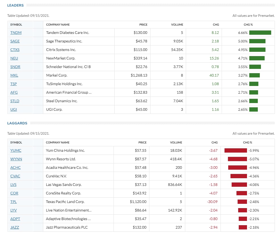Click the TuSimple Holdings Inc. company name
280x236 pixels.
64,84
